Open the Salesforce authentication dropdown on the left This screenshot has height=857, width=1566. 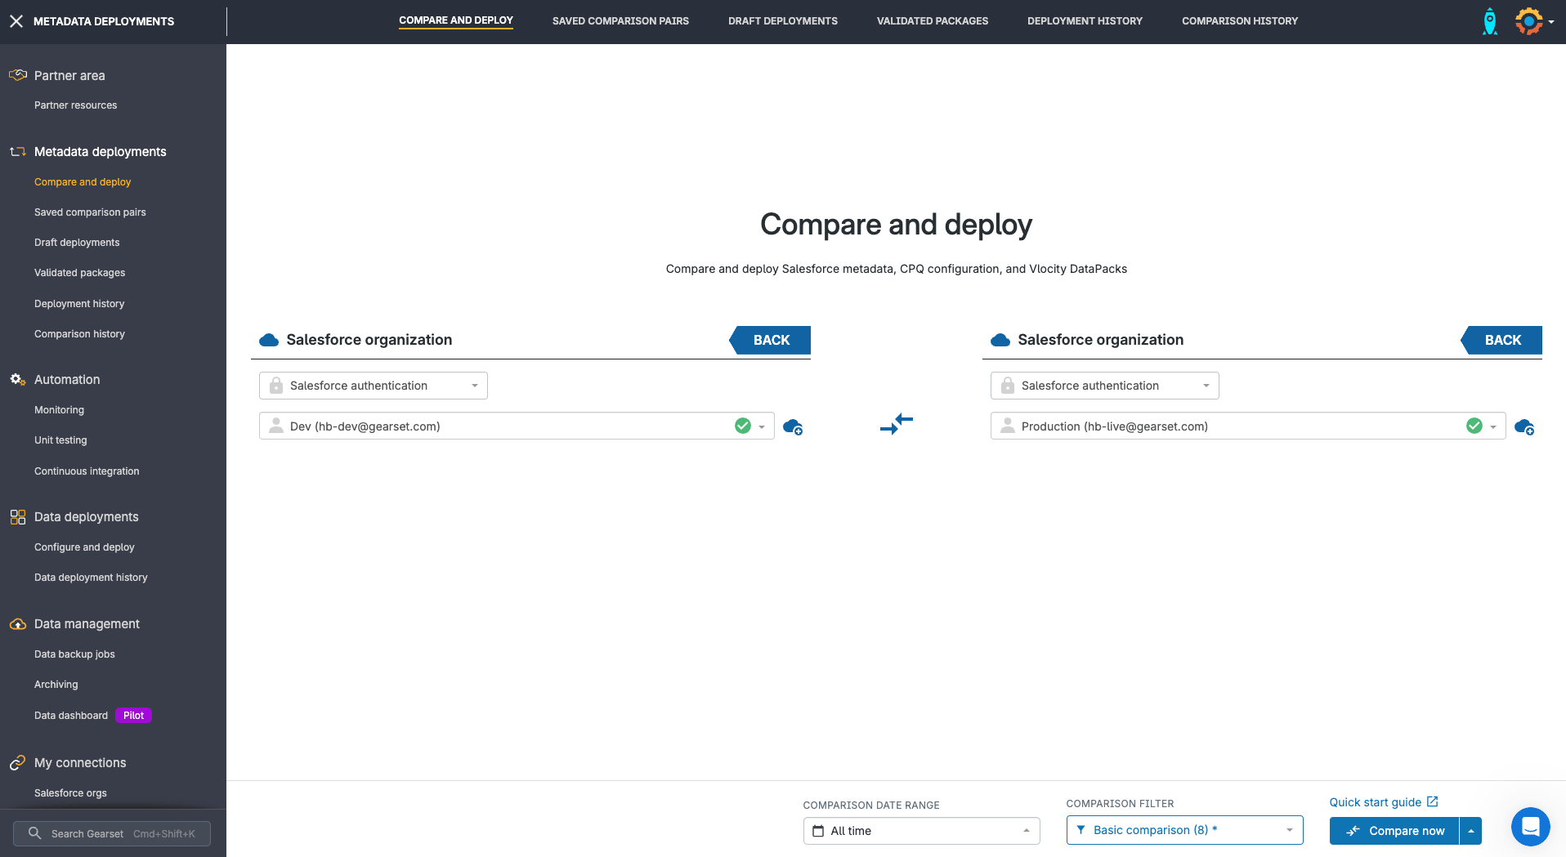click(x=373, y=385)
